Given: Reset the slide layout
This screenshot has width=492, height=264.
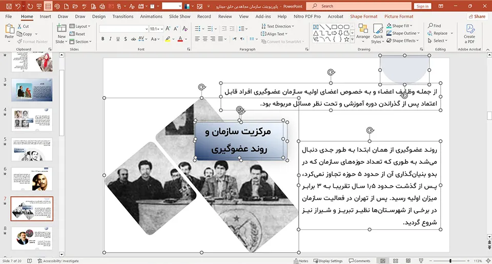Looking at the screenshot, I should pos(77,34).
